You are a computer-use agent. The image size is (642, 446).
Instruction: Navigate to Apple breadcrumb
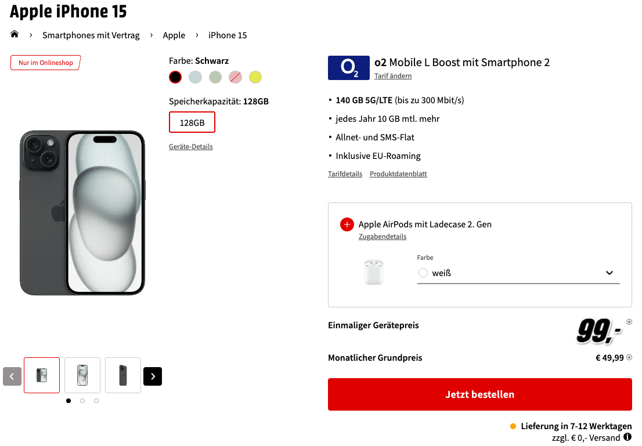174,35
